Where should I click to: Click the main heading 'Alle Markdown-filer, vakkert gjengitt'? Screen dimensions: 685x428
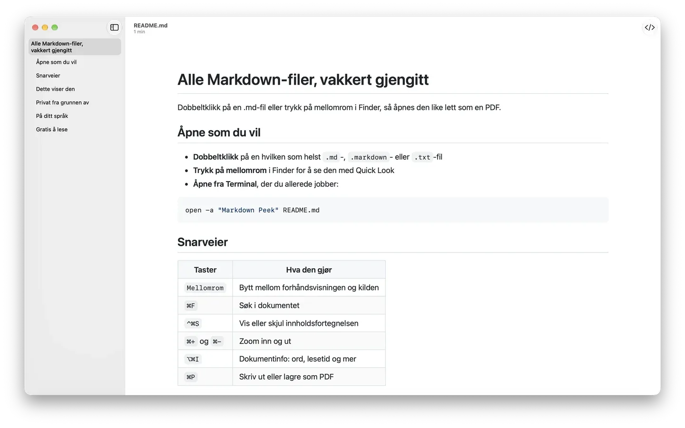tap(303, 79)
